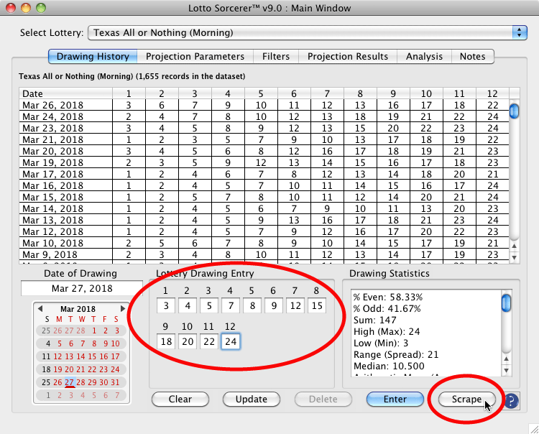Open the Notes tab

[473, 56]
